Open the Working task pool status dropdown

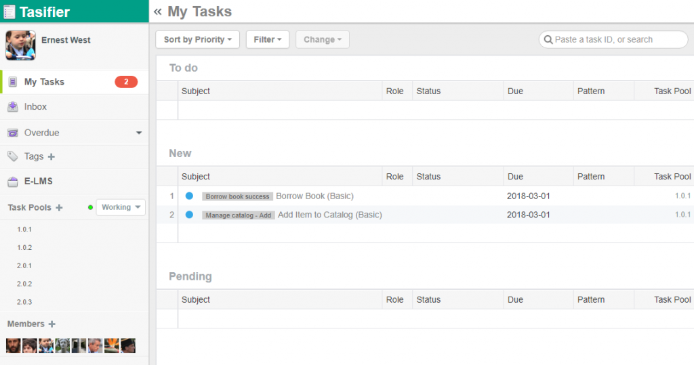pos(121,207)
